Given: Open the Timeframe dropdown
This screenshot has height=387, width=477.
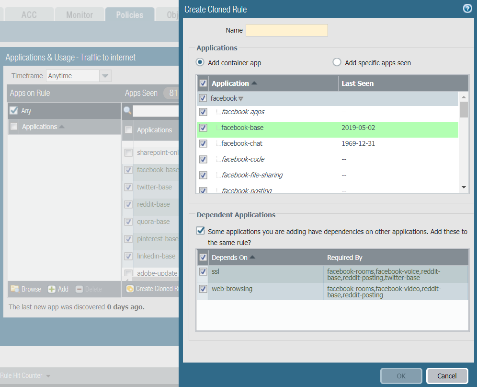Looking at the screenshot, I should [105, 76].
